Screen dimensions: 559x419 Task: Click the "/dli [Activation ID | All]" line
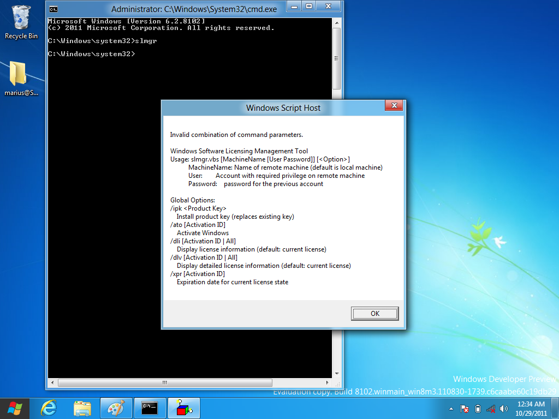click(x=203, y=241)
